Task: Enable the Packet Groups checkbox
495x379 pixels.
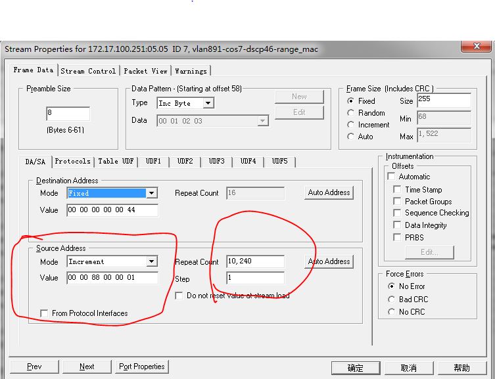Action: (397, 201)
